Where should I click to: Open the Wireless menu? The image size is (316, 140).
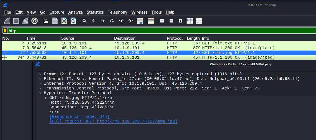[139, 12]
